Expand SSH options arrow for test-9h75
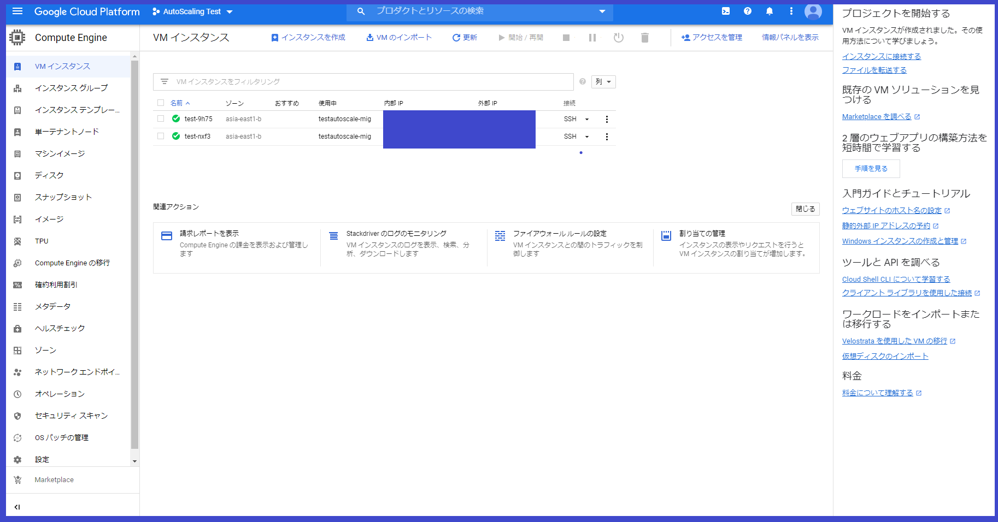Screen dimensions: 998x522 click(x=587, y=119)
